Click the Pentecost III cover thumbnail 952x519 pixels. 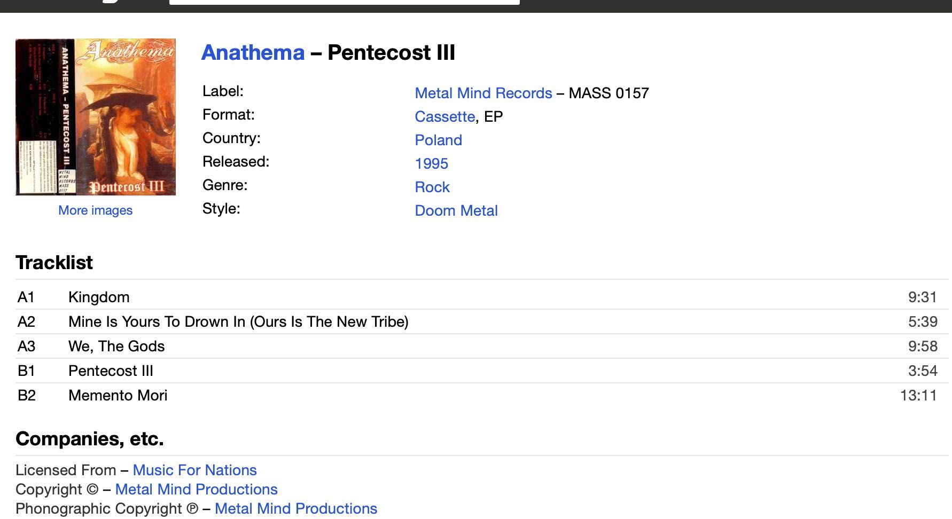[96, 117]
